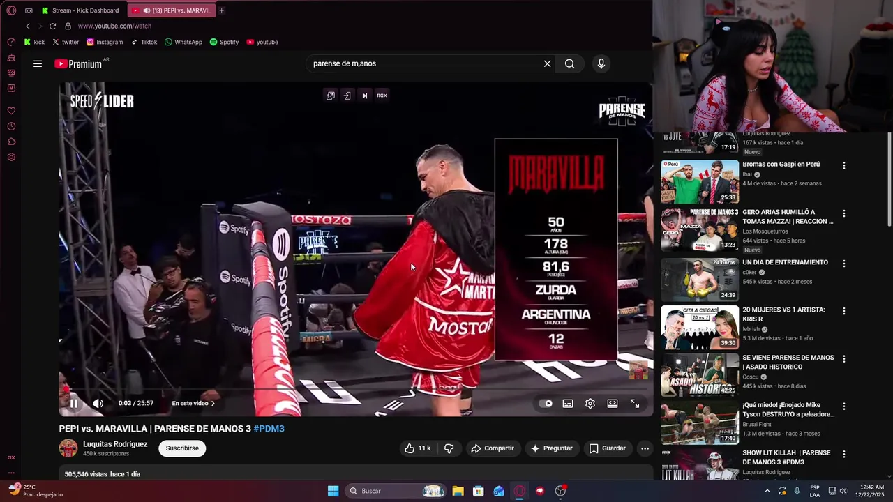Open more actions ellipsis below video

(645, 448)
